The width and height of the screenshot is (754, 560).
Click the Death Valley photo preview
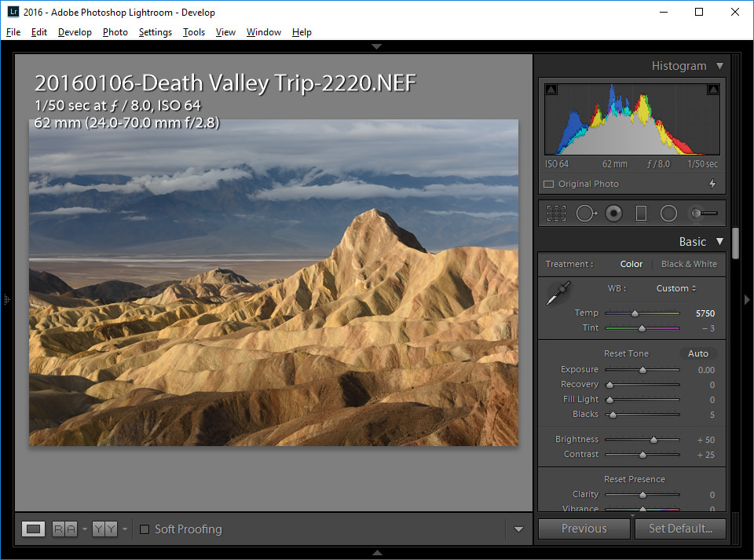click(x=273, y=283)
